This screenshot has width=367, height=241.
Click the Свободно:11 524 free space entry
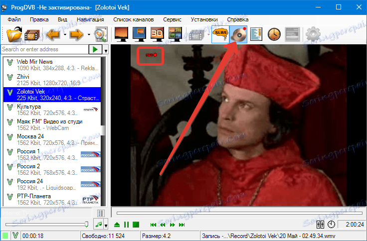(103, 236)
